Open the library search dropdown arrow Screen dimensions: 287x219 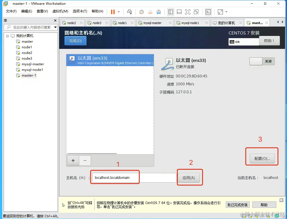click(x=55, y=27)
